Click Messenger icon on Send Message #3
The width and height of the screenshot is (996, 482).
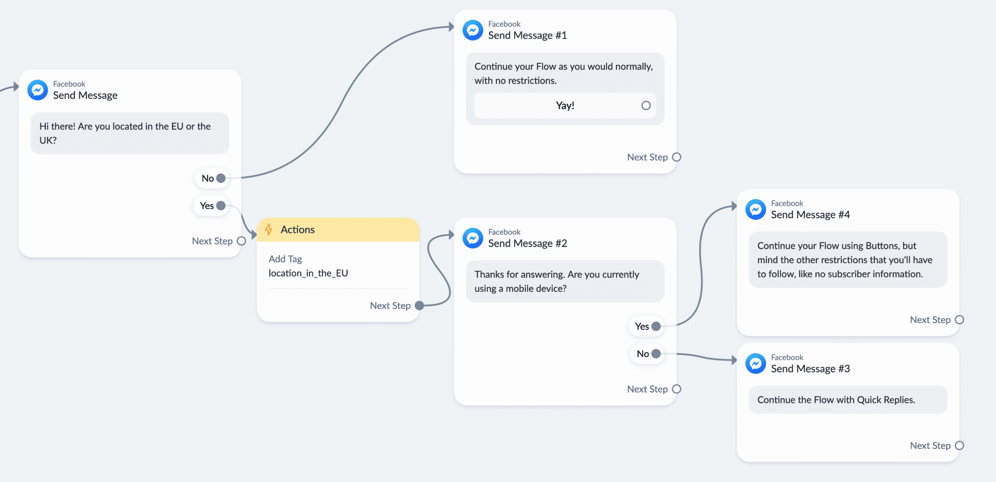[756, 363]
